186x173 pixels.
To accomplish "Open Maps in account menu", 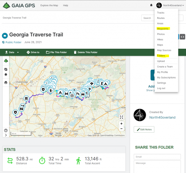I will click(x=160, y=45).
